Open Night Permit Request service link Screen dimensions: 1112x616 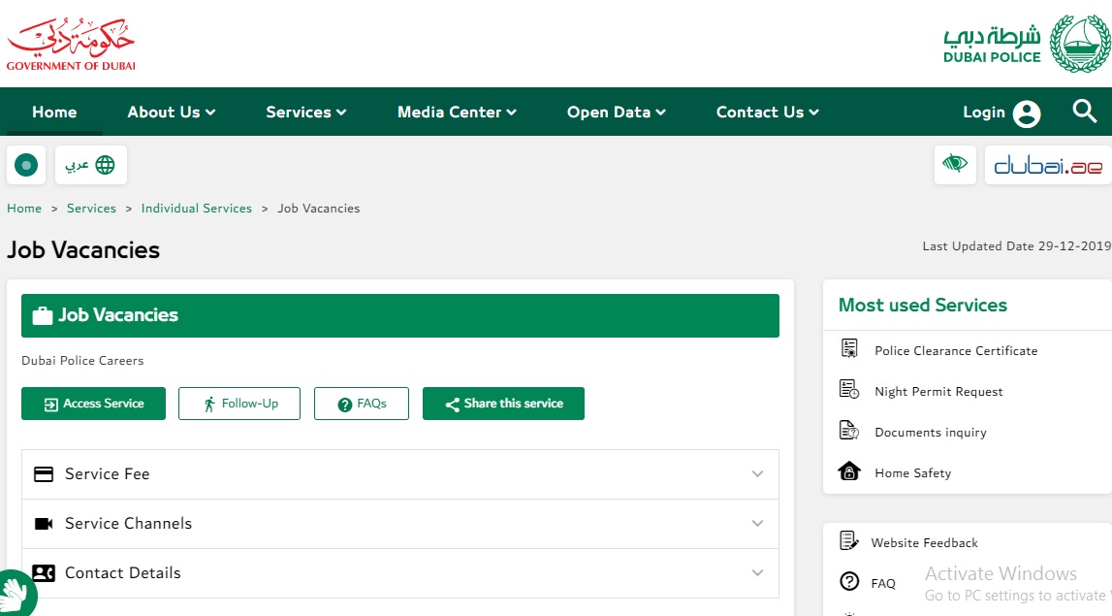click(939, 392)
